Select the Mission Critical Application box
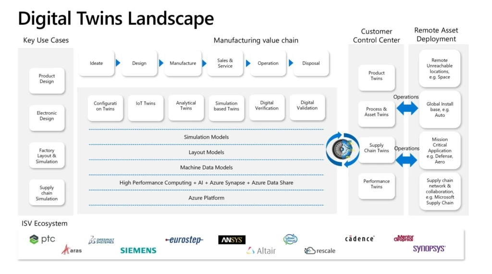The width and height of the screenshot is (492, 274). 440,151
